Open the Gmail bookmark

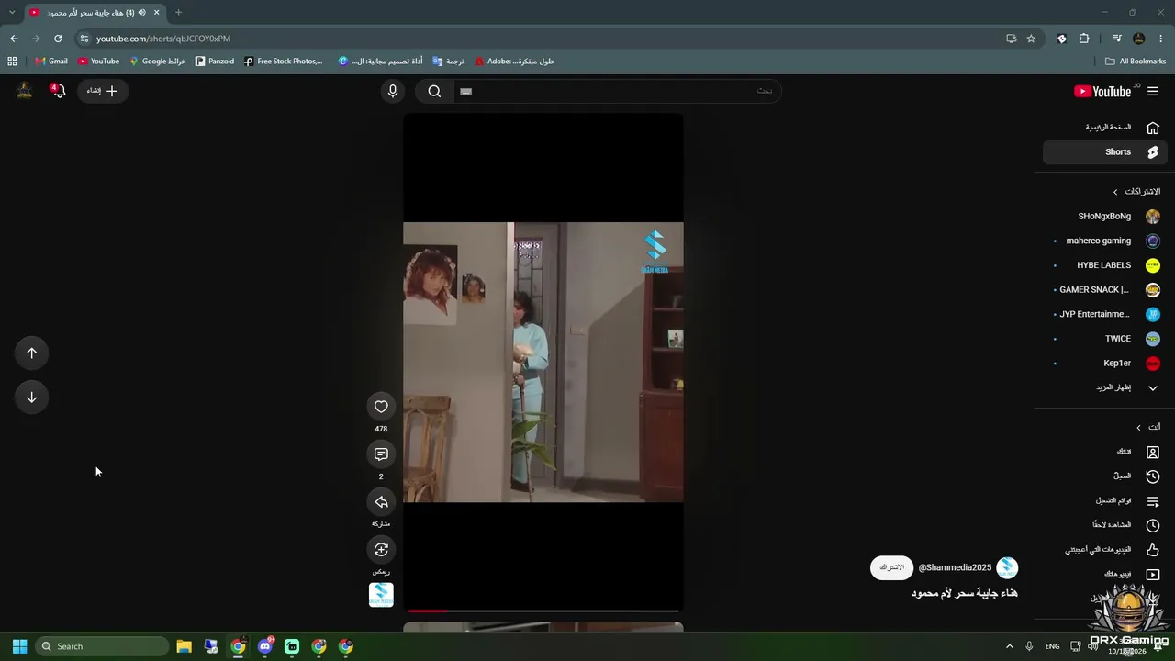click(x=51, y=62)
